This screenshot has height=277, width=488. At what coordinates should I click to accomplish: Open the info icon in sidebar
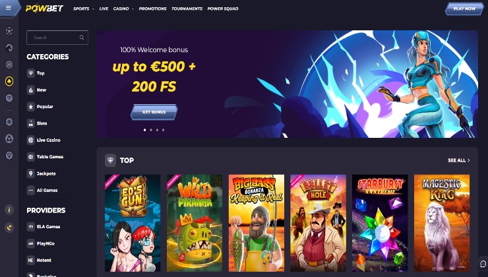coord(9,210)
